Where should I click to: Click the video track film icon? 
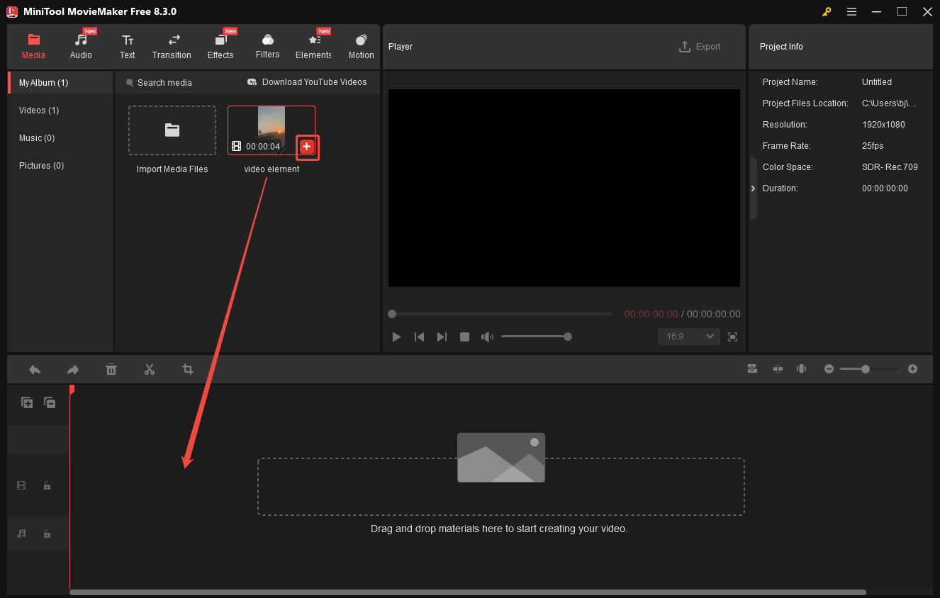[x=21, y=485]
